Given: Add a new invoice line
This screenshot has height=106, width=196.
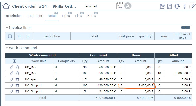Looking at the screenshot, I should coord(10,36).
